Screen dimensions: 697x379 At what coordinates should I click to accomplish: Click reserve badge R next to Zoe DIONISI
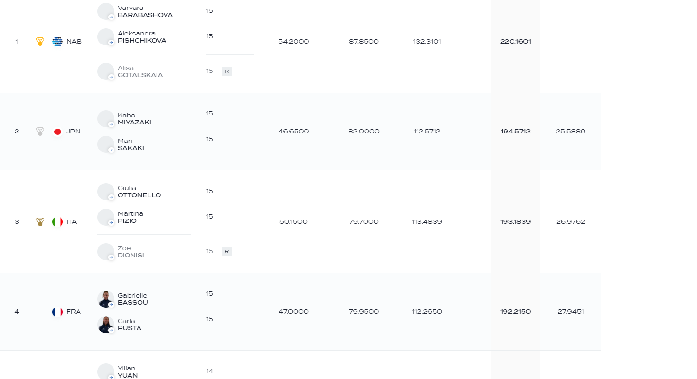point(227,252)
